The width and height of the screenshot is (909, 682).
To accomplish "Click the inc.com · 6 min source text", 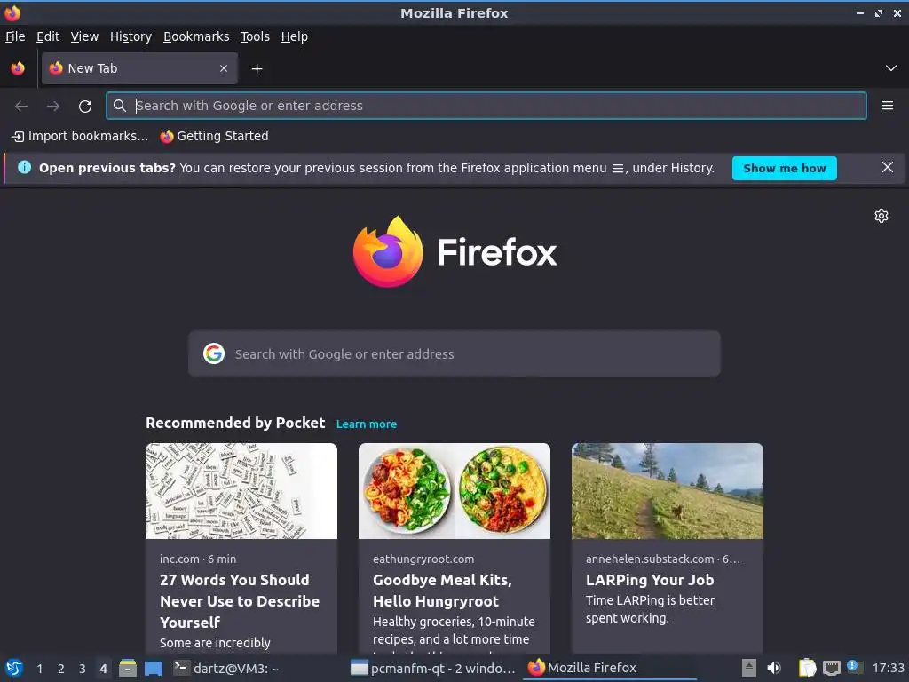I will (x=198, y=559).
